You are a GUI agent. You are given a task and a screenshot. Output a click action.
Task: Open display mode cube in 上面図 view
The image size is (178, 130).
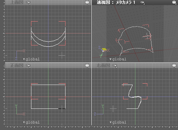coord(87,2)
